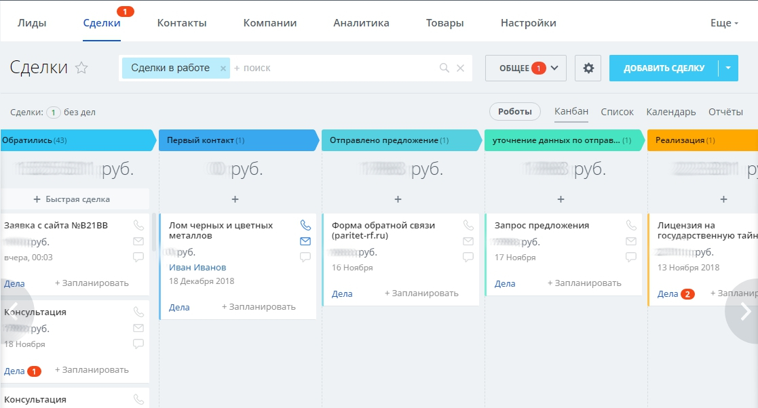Phone icon on first 'Консультация' card (18 Ноября)

pos(138,312)
